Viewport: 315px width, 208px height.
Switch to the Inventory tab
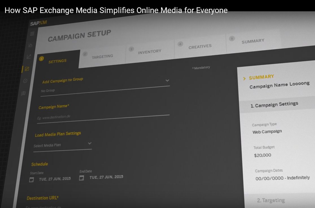pos(149,52)
